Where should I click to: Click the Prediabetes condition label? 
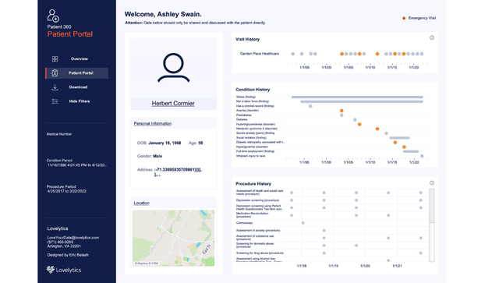click(x=244, y=115)
